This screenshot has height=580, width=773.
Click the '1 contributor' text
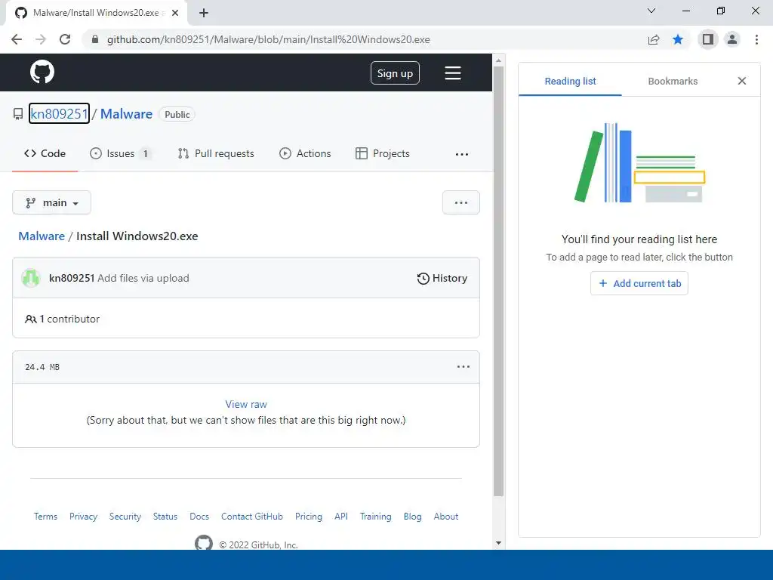[x=69, y=319]
